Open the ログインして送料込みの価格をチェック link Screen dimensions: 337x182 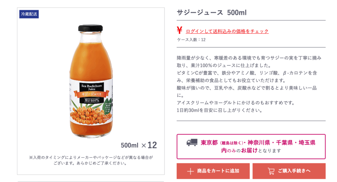[227, 31]
